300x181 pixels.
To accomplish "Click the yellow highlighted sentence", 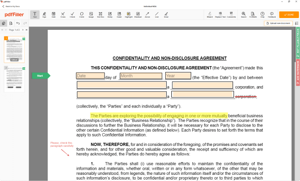I will (x=159, y=116).
